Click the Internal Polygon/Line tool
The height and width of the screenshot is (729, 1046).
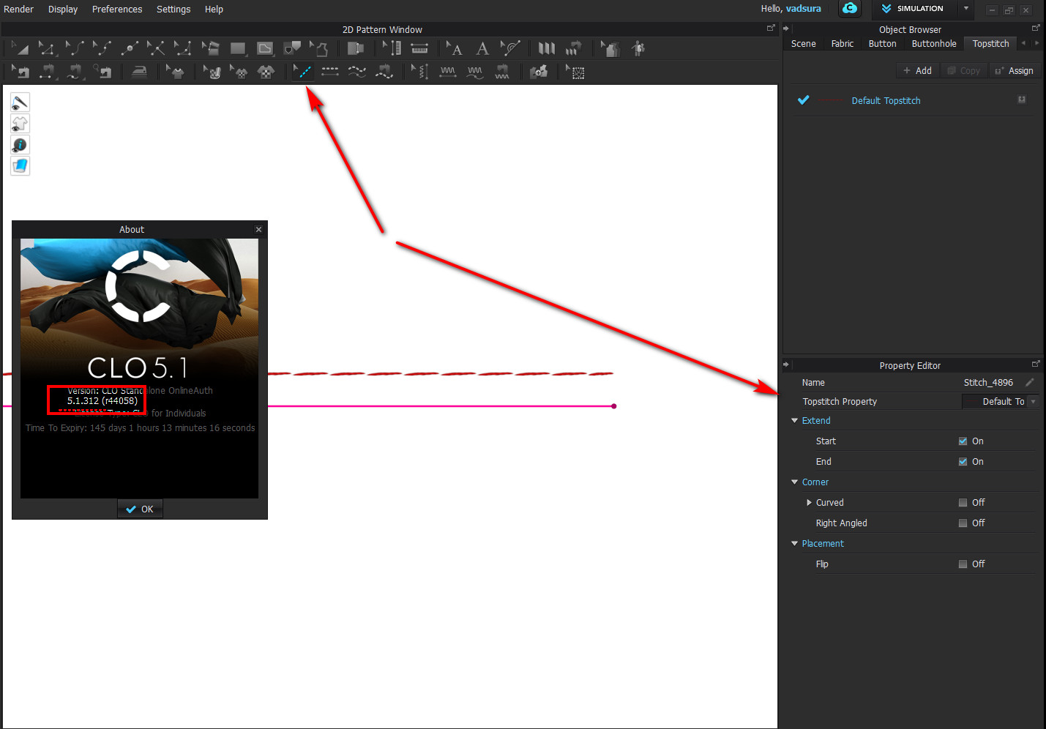click(x=265, y=49)
